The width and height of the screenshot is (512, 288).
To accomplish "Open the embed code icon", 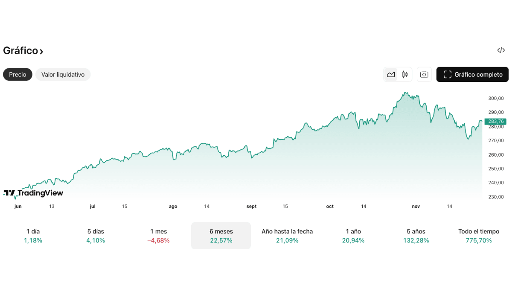I will point(502,50).
